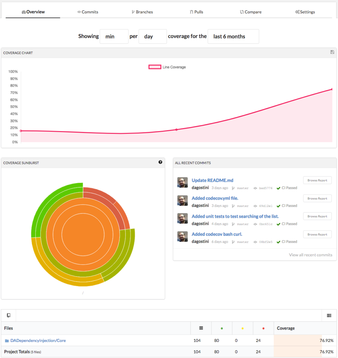Open the 'last 6 months' range dropdown
Viewport: 338px width, 358px height.
[x=233, y=36]
